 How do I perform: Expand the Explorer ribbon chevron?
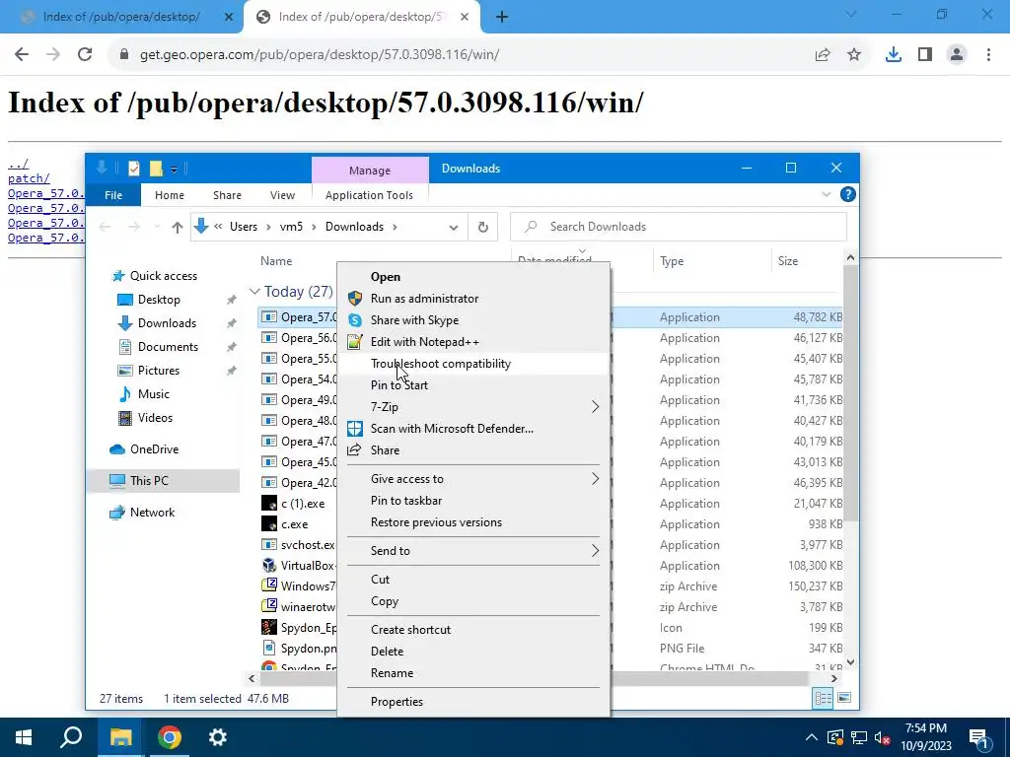coord(827,194)
